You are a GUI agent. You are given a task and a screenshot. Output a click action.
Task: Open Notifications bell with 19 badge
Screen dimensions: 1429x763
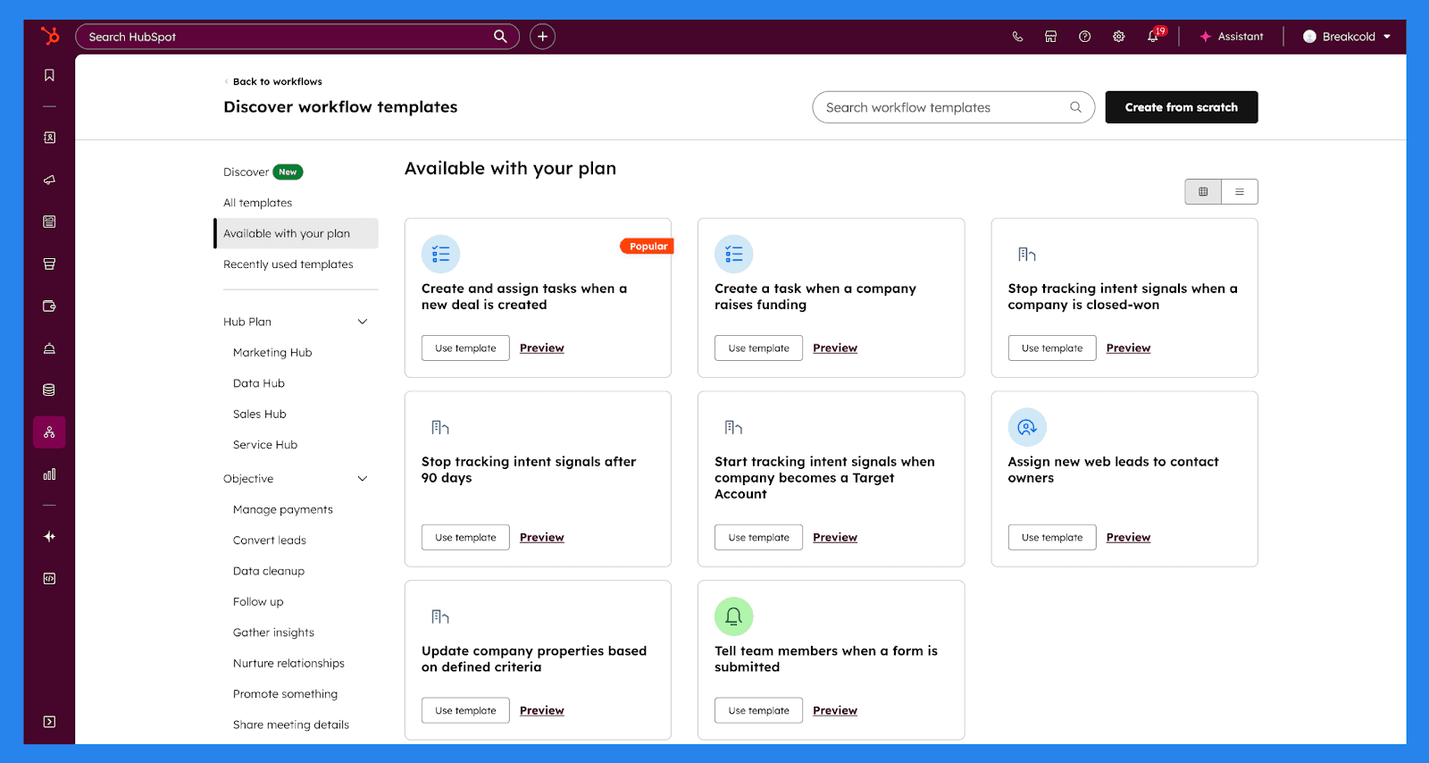[x=1154, y=36]
